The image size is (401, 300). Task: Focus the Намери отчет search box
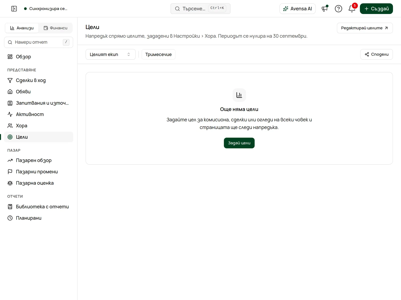coord(39,42)
